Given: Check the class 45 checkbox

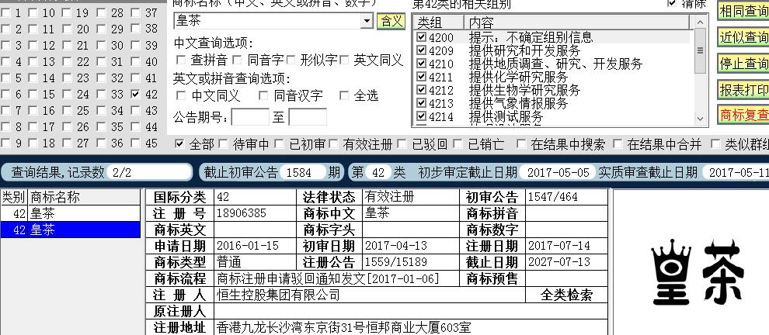Looking at the screenshot, I should tap(136, 143).
